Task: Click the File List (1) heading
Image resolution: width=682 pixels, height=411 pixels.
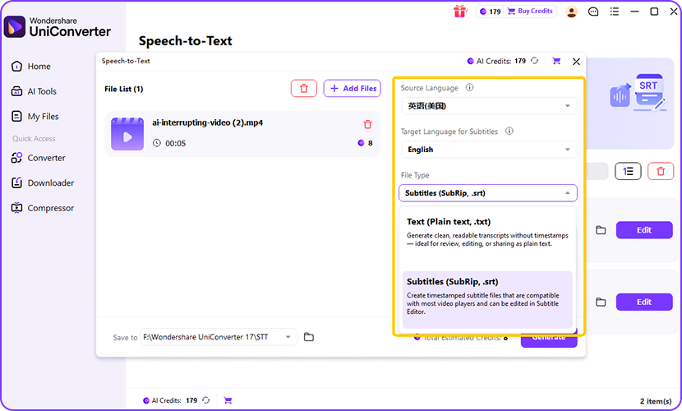Action: click(123, 89)
